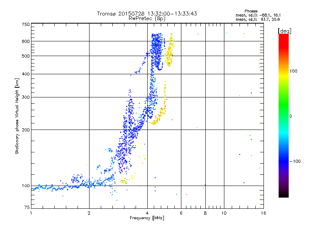Screen dimensions: 310x232
Task: Click the x-axis label '6'
Action: tap(181, 213)
